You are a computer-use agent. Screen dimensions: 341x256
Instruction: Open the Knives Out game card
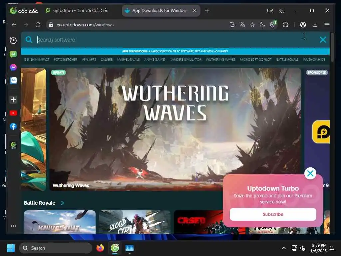(x=60, y=222)
